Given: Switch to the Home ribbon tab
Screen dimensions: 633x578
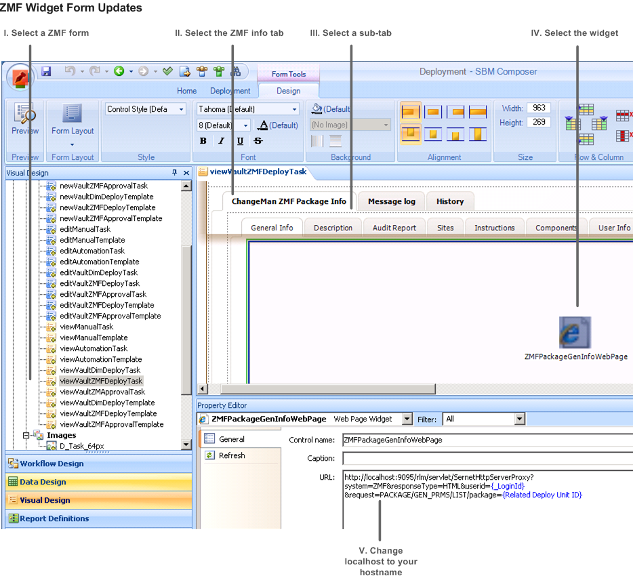Looking at the screenshot, I should [x=186, y=91].
